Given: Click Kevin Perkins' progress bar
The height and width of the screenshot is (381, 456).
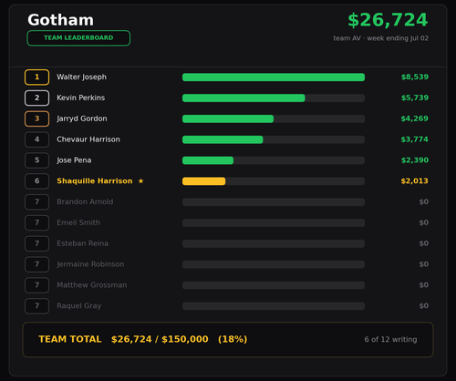Looking at the screenshot, I should coord(274,98).
